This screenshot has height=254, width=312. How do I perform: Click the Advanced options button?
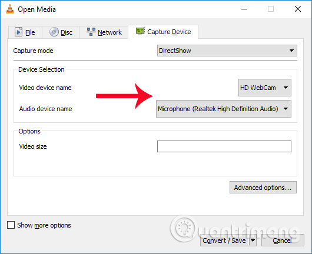point(263,187)
